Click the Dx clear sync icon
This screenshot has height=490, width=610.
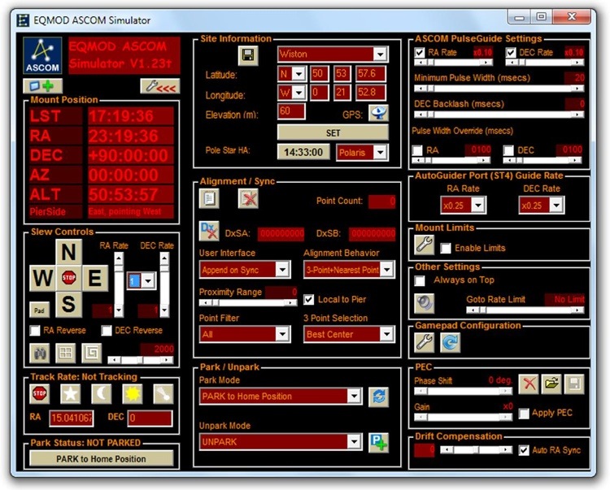209,232
